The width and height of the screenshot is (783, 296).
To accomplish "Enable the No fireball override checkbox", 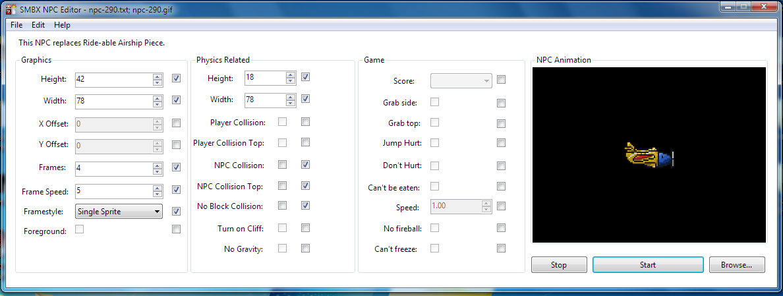I will 502,228.
